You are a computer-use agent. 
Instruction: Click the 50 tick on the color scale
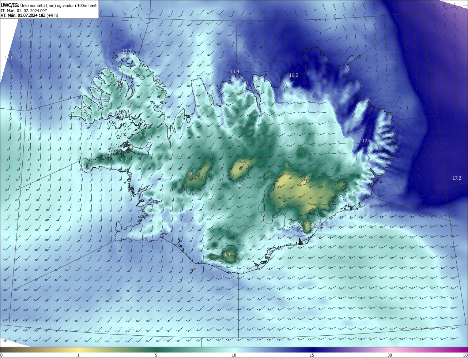click(x=465, y=355)
